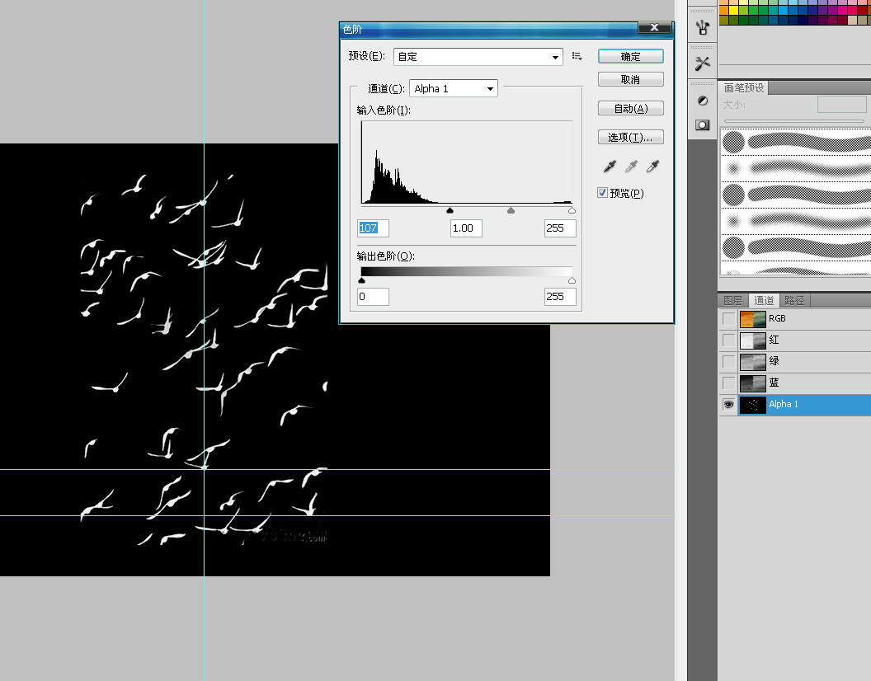
Task: Open 选项(T)... options button
Action: pos(630,137)
